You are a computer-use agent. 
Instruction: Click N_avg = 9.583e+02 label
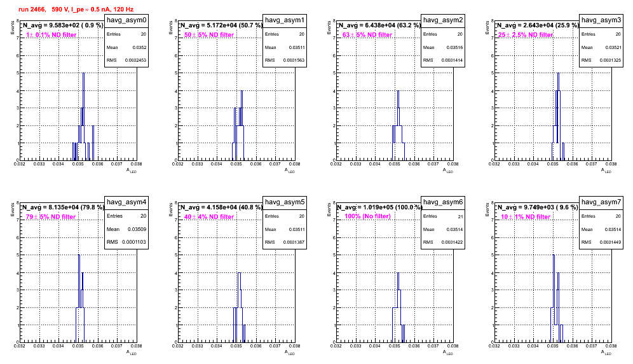62,25
